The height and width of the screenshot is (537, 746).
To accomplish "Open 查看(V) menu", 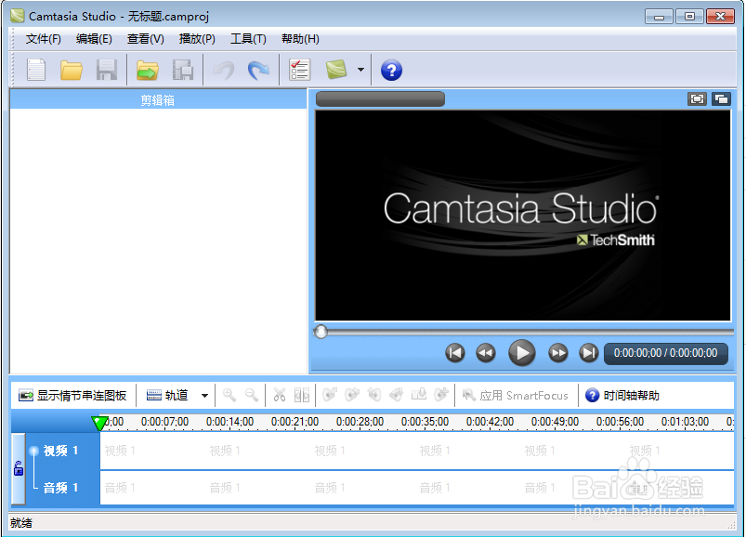I will (146, 39).
